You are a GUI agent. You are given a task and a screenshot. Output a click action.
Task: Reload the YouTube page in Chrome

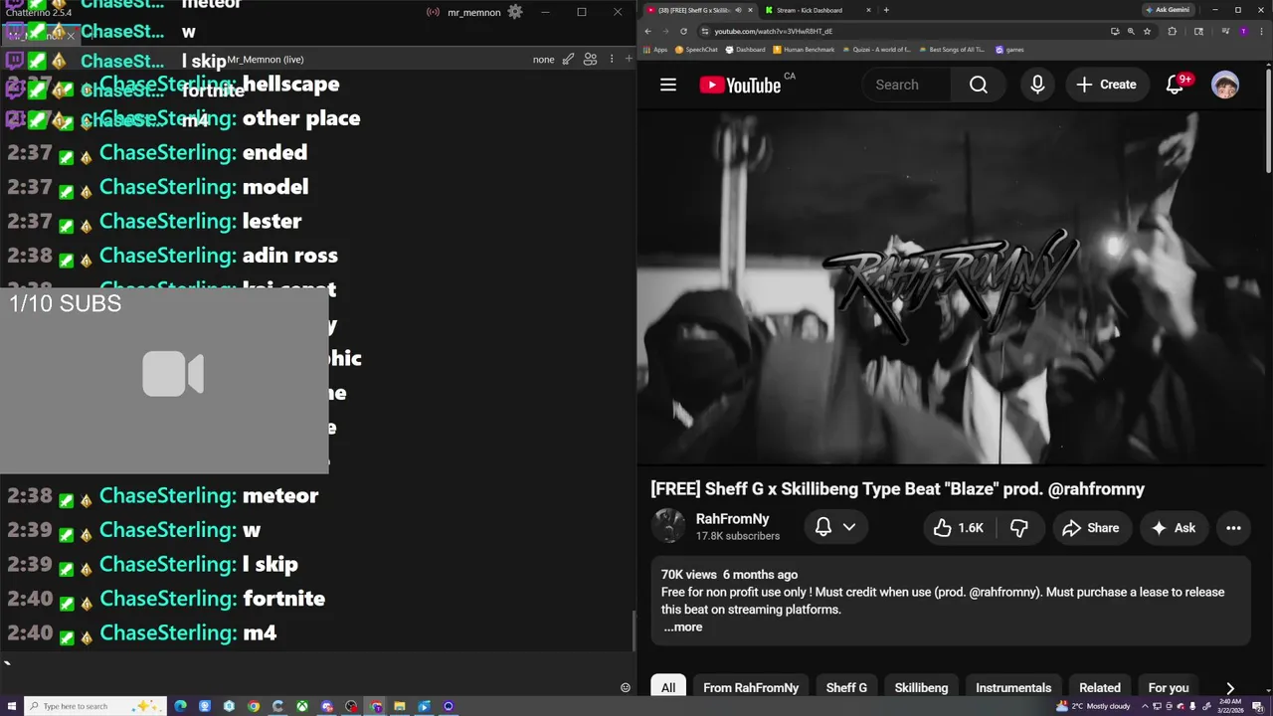click(x=683, y=31)
